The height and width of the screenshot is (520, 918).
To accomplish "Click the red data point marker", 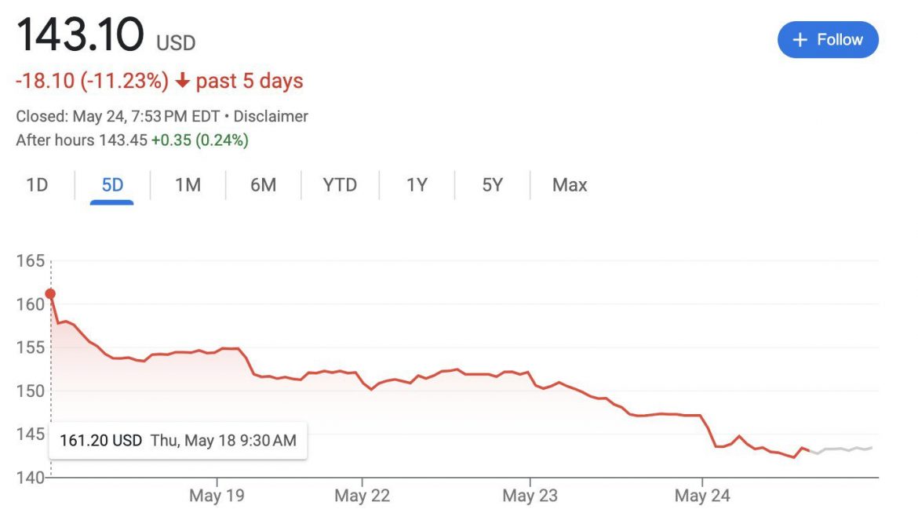I will click(x=51, y=294).
